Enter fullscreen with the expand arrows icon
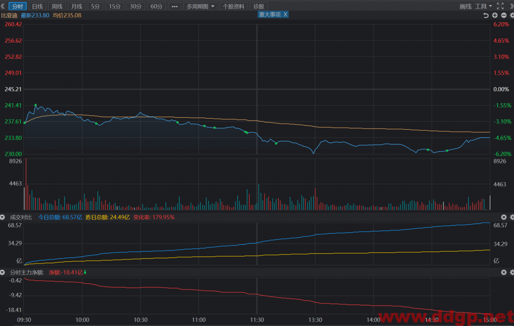514x326 pixels. tap(500, 6)
